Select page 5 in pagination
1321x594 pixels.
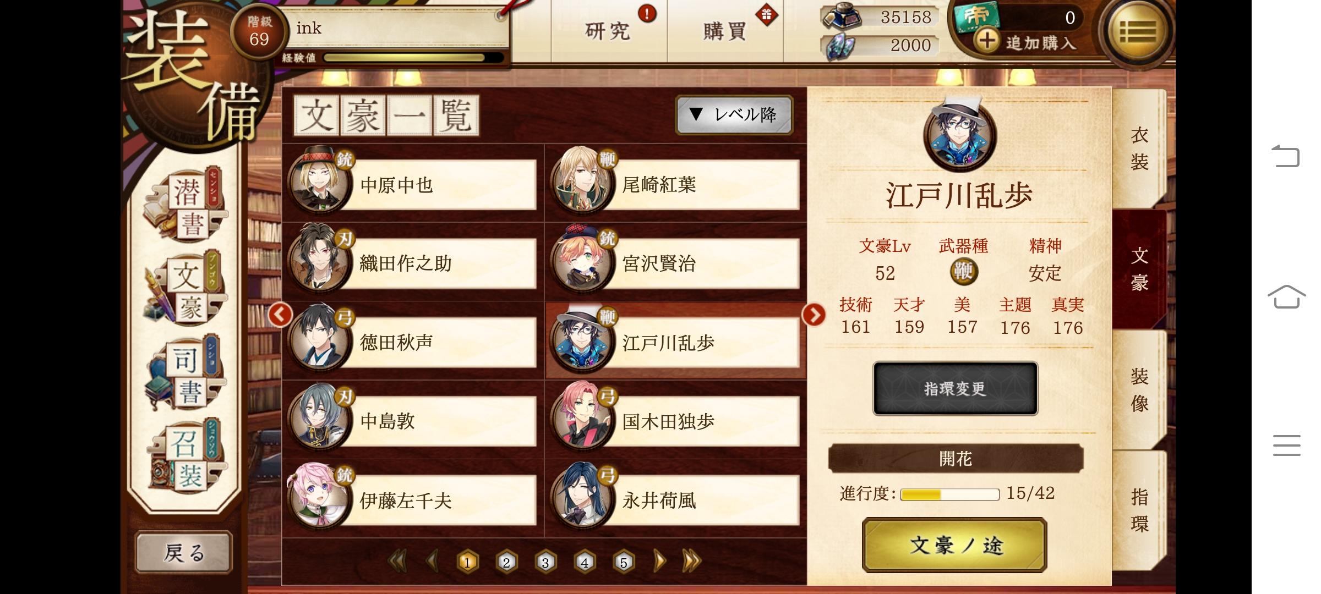[624, 562]
